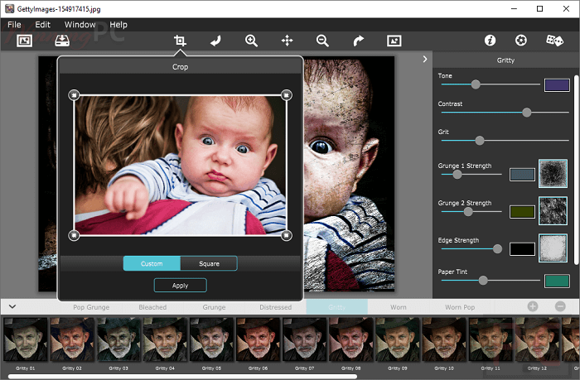Click the zoom out magnifier icon
The image size is (580, 380).
322,41
